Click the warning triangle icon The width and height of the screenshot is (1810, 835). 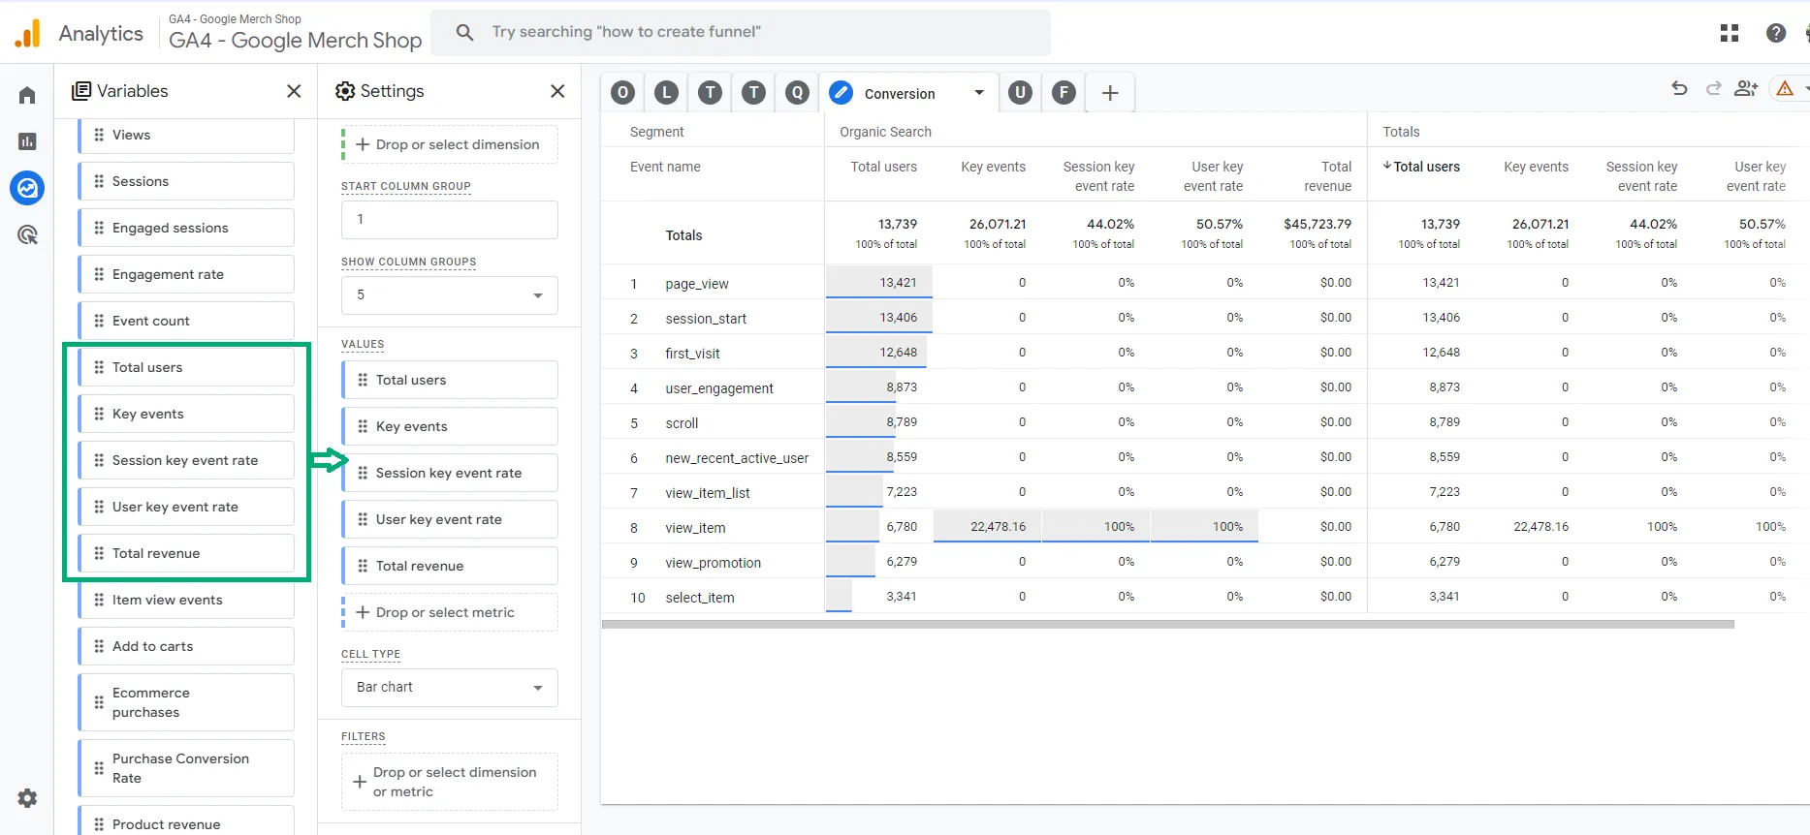click(1784, 88)
